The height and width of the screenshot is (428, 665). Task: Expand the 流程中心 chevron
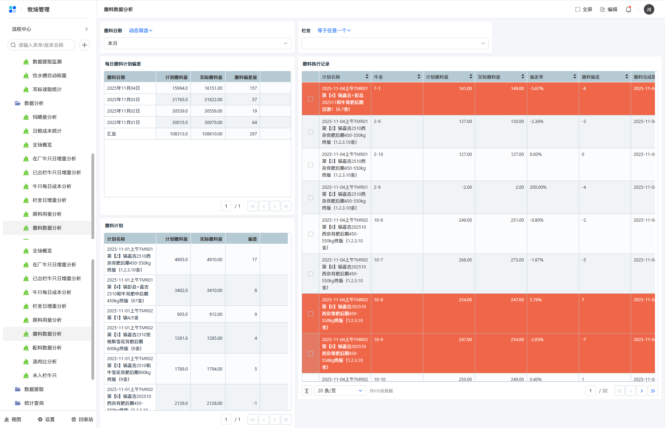click(86, 29)
